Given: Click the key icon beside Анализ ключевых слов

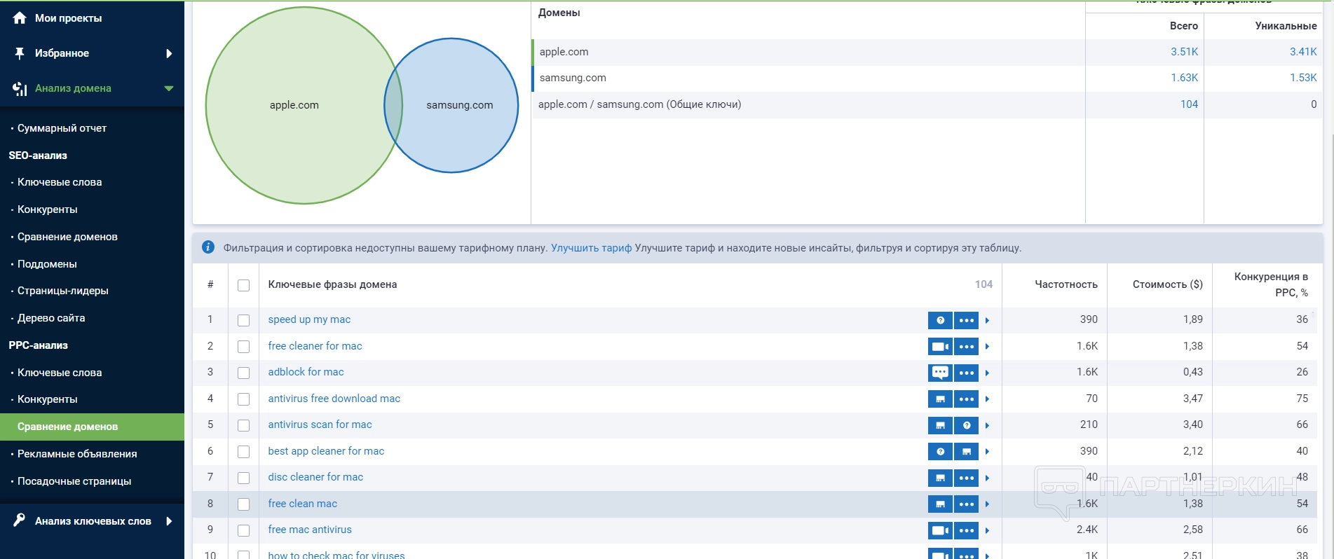Looking at the screenshot, I should click(x=20, y=520).
